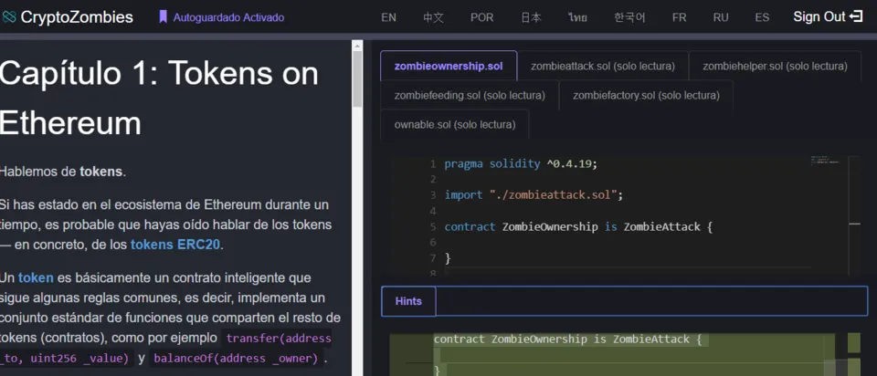Switch language to EN
This screenshot has width=877, height=376.
389,17
